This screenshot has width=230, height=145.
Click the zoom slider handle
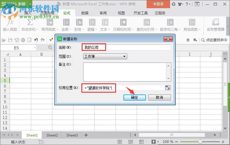click(x=200, y=141)
